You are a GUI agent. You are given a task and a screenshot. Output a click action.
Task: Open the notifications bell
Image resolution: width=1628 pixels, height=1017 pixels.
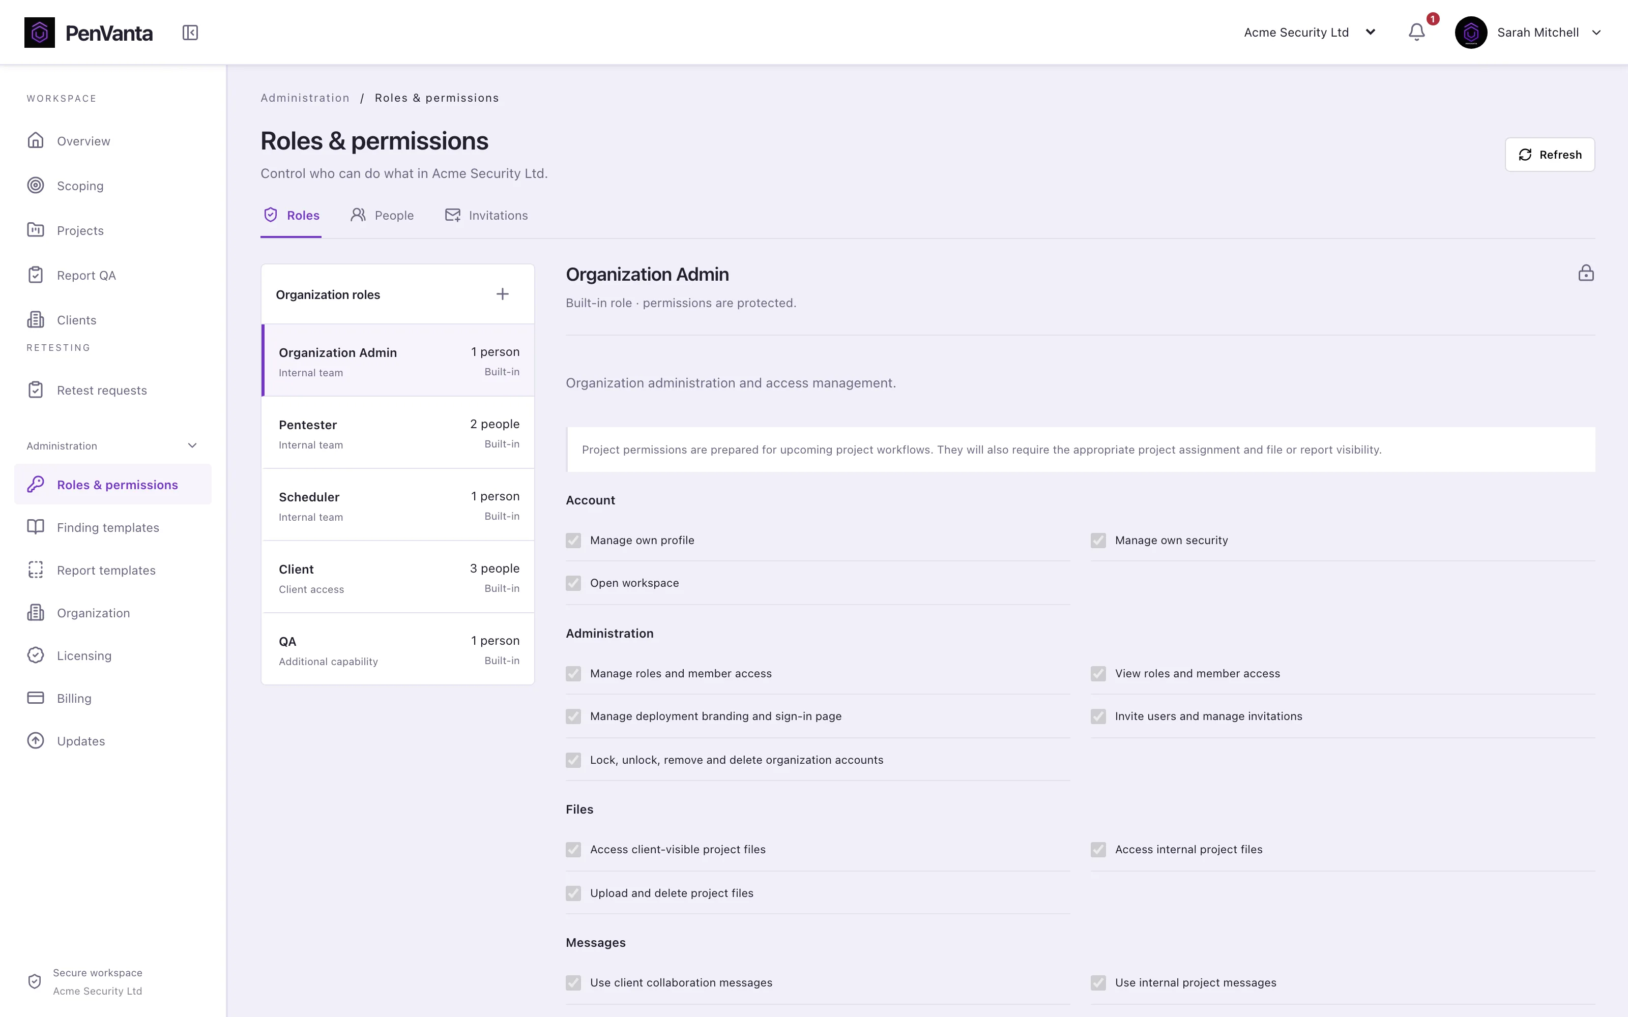coord(1416,32)
